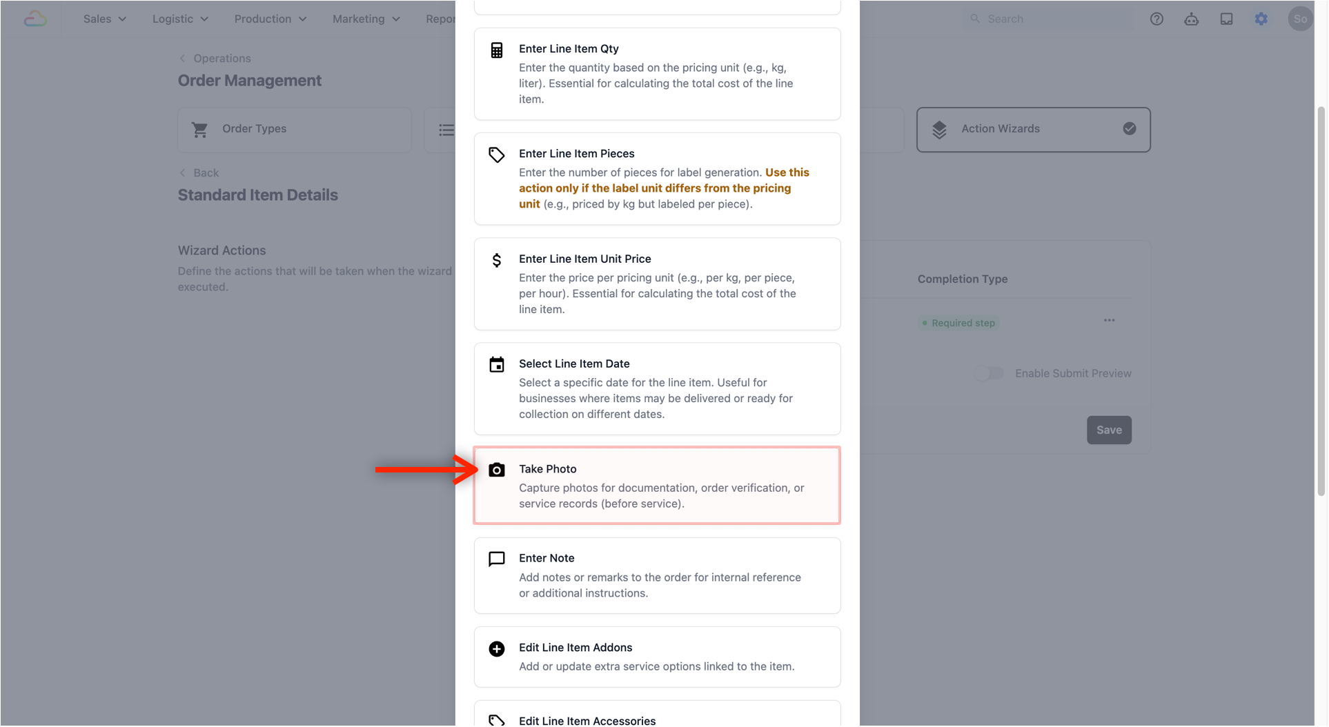Choose the Enter Line Item Unit Price title
1329x727 pixels.
click(584, 259)
